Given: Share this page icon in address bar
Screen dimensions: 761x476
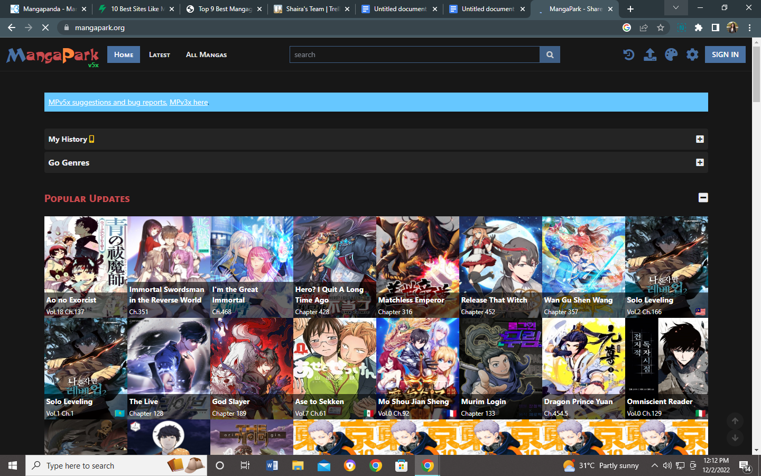Looking at the screenshot, I should [x=644, y=28].
